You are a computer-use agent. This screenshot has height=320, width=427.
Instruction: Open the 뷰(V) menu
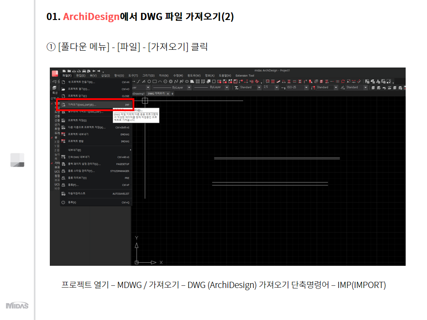(93, 76)
